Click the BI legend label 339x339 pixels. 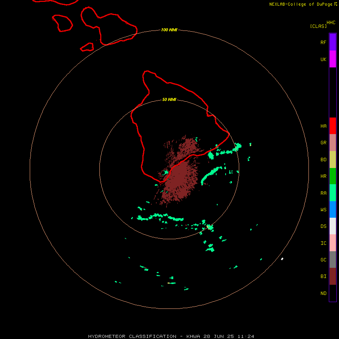[x=323, y=276]
